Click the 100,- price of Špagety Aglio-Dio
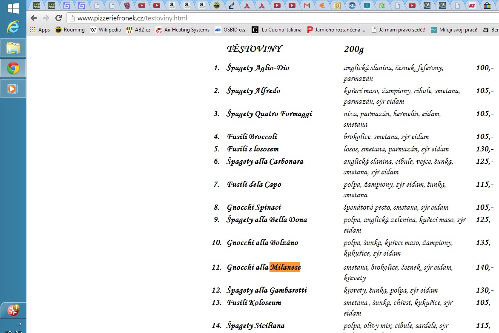Viewport: 499px width, 333px height. point(485,67)
